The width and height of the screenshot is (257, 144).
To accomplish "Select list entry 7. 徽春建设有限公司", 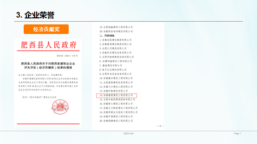I will 111,66.
